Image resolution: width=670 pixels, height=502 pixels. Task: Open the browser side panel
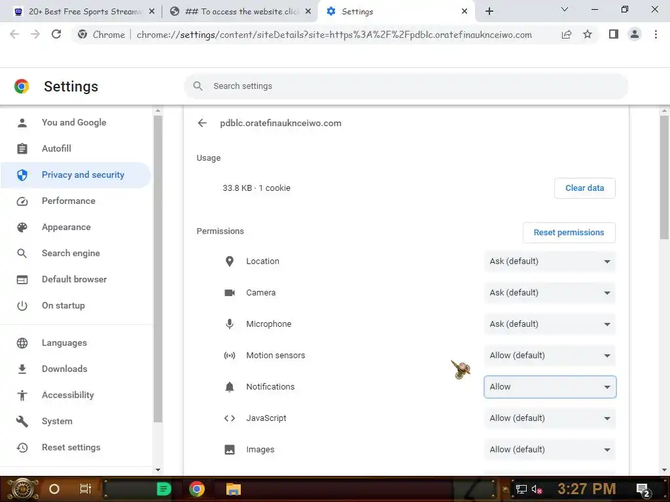[x=614, y=34]
